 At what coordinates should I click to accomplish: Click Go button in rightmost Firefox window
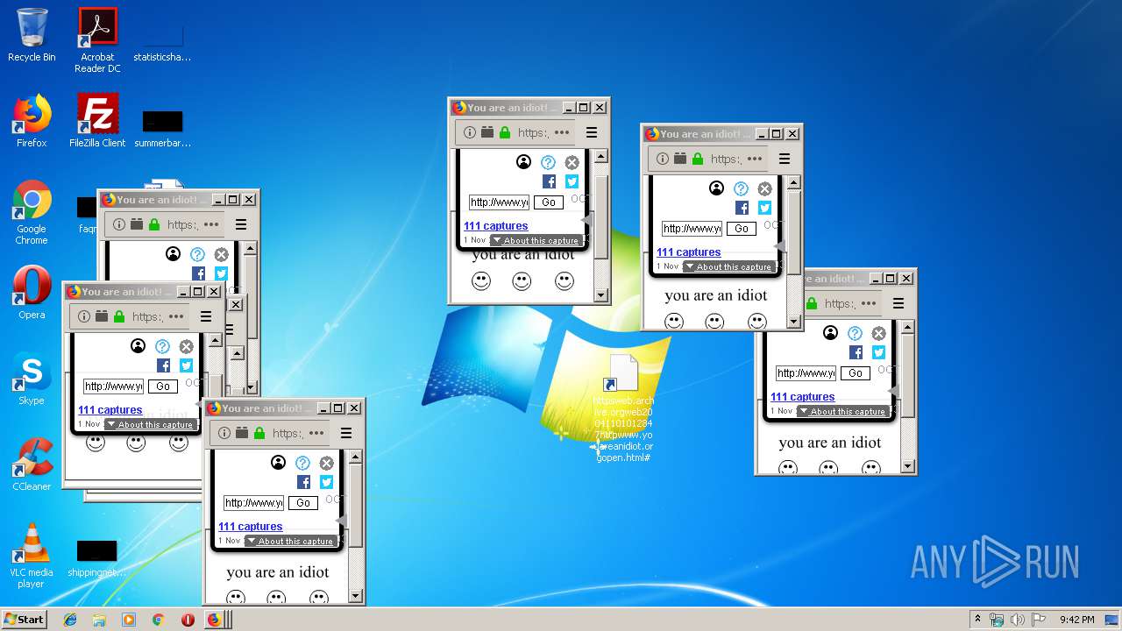pos(856,373)
